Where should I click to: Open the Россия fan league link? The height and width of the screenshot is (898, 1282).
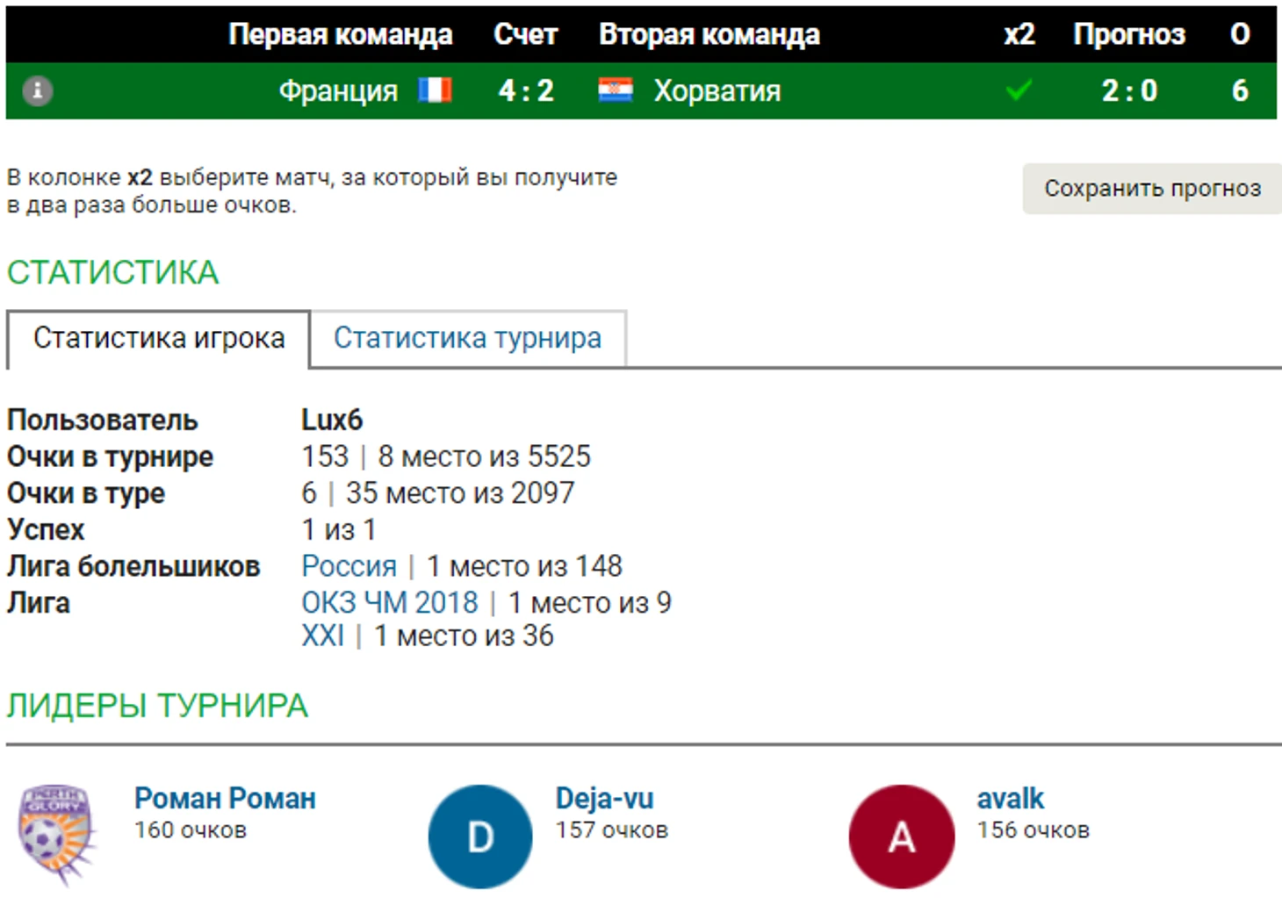click(x=349, y=566)
